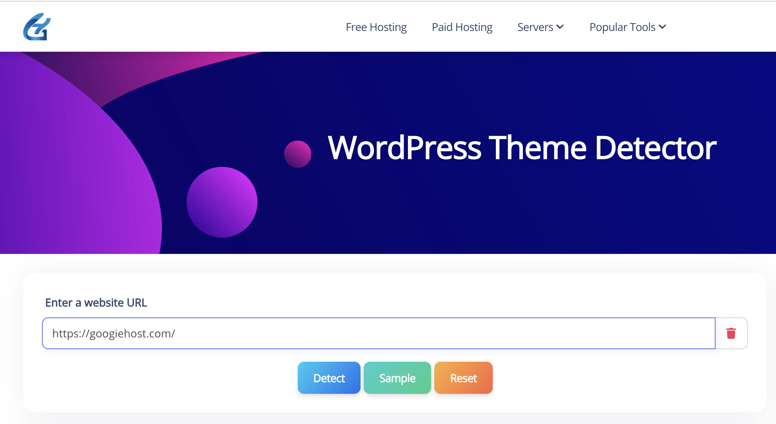Click the googiehost.com URL text

[113, 333]
